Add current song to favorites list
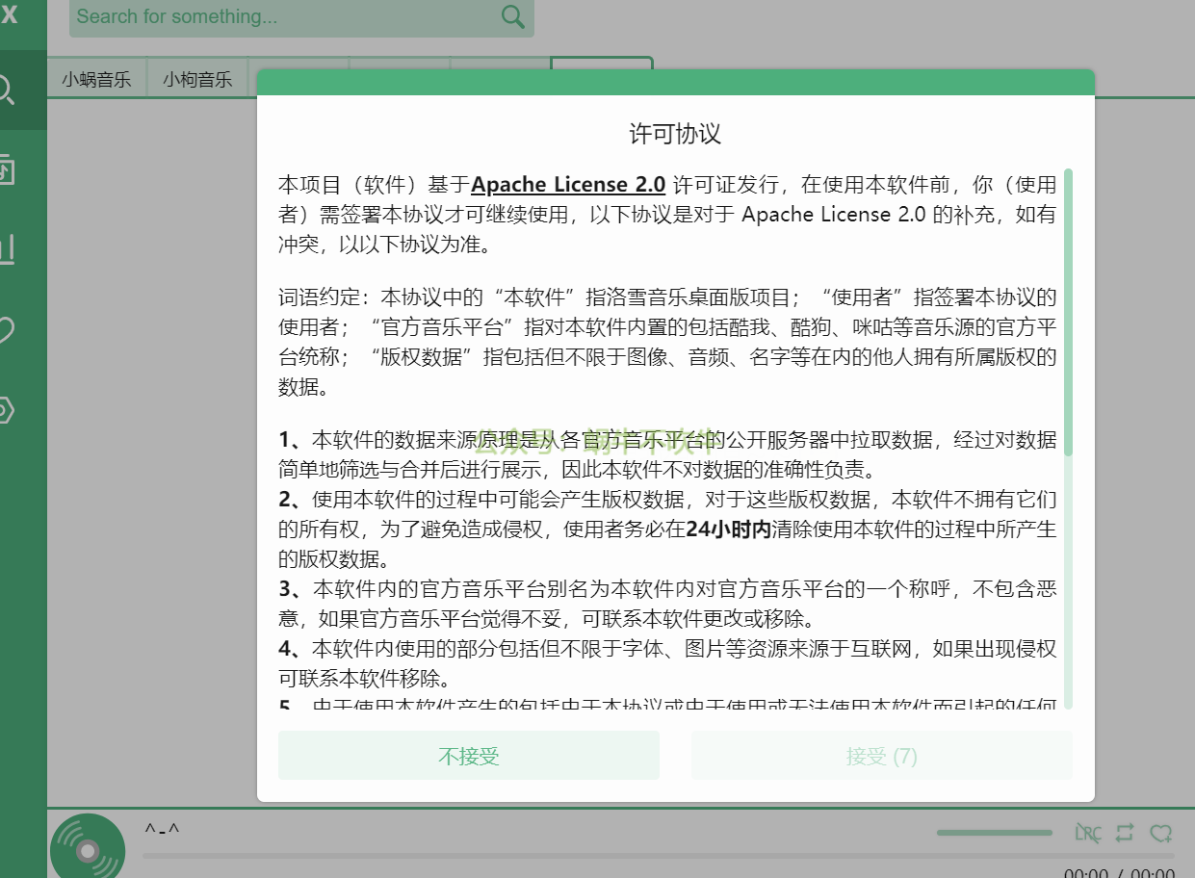 tap(1161, 833)
